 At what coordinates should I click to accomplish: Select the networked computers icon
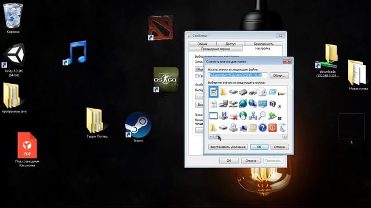click(253, 116)
